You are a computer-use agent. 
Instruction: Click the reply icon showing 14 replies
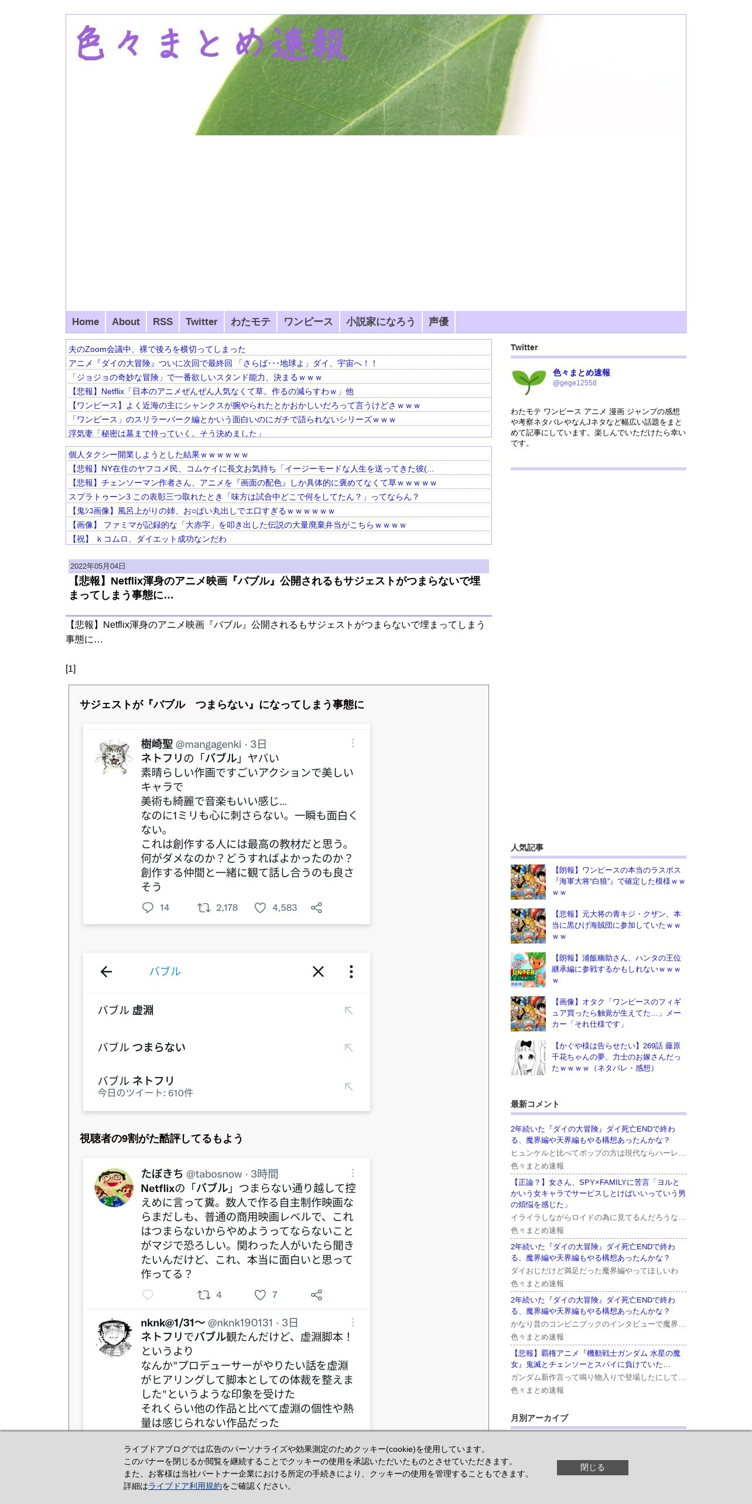click(148, 908)
